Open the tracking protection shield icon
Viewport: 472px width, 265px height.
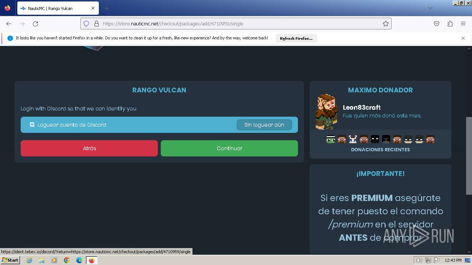pyautogui.click(x=86, y=24)
